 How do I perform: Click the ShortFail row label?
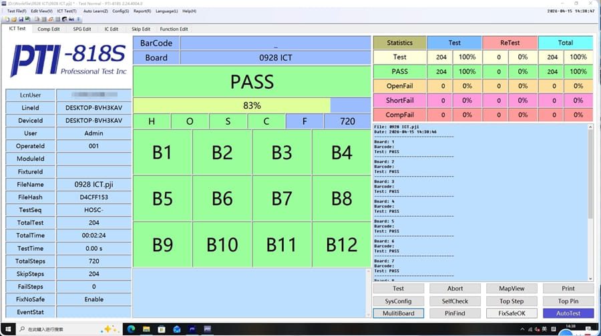(400, 100)
